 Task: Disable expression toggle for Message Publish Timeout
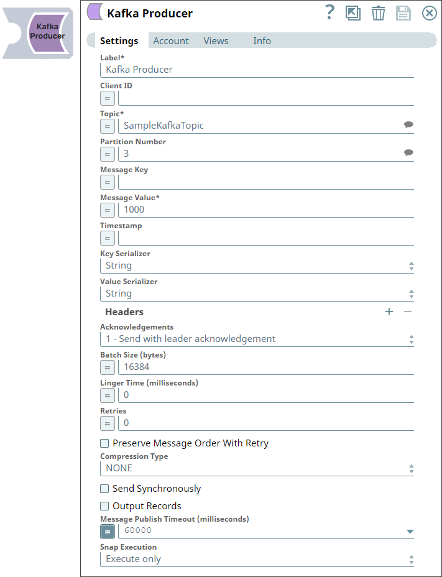tap(108, 532)
